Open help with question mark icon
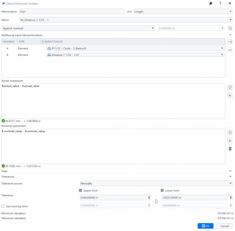The image size is (235, 231). click(x=220, y=3)
